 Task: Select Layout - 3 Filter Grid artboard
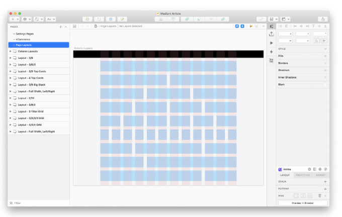(39, 112)
